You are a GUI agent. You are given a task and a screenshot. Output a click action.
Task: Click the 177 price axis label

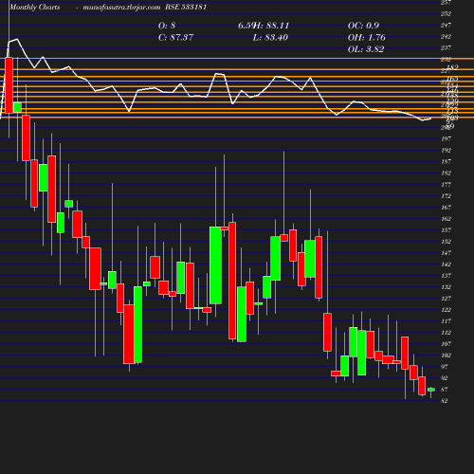point(446,185)
